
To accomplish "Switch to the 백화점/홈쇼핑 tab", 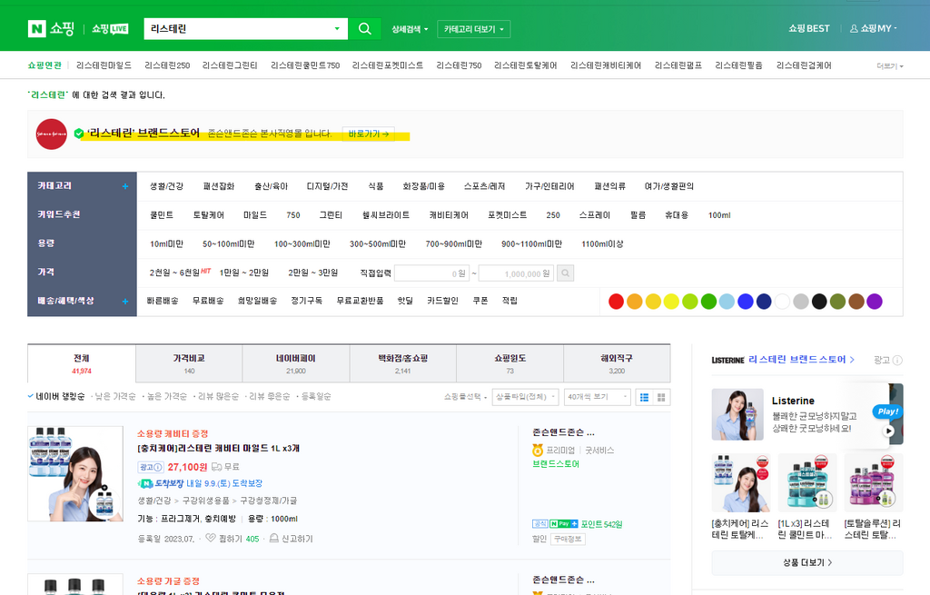I will click(402, 363).
